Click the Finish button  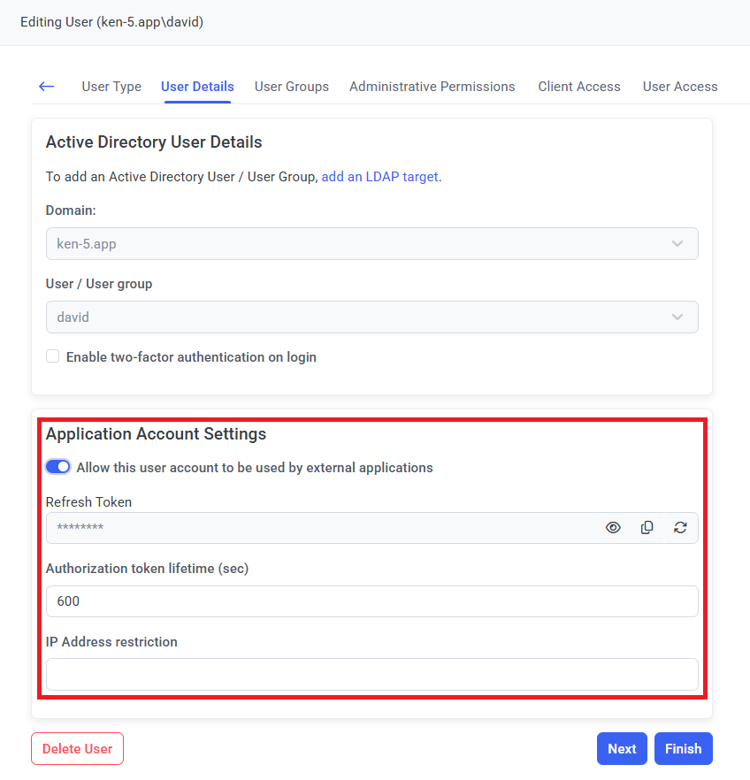click(683, 749)
